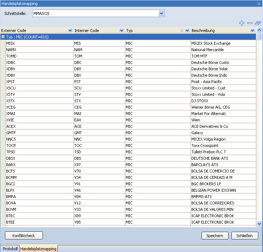Click scrollbar up arrow in table
263x252 pixels.
[259, 37]
